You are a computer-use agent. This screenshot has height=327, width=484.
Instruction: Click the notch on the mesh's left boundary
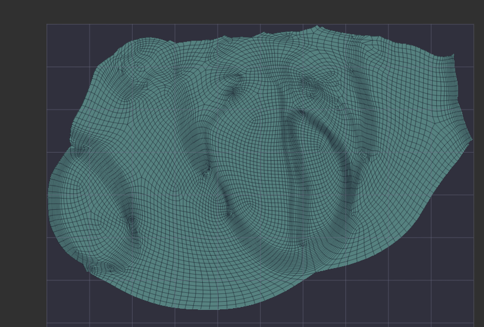tap(71, 141)
